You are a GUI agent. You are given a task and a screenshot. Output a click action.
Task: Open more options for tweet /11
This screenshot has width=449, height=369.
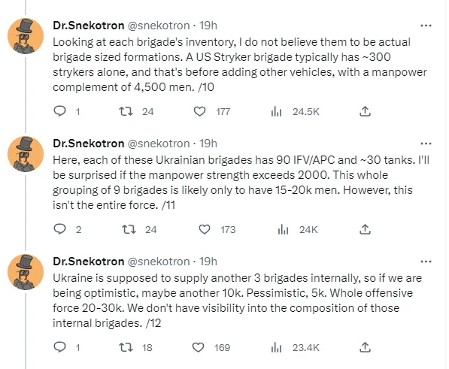426,144
